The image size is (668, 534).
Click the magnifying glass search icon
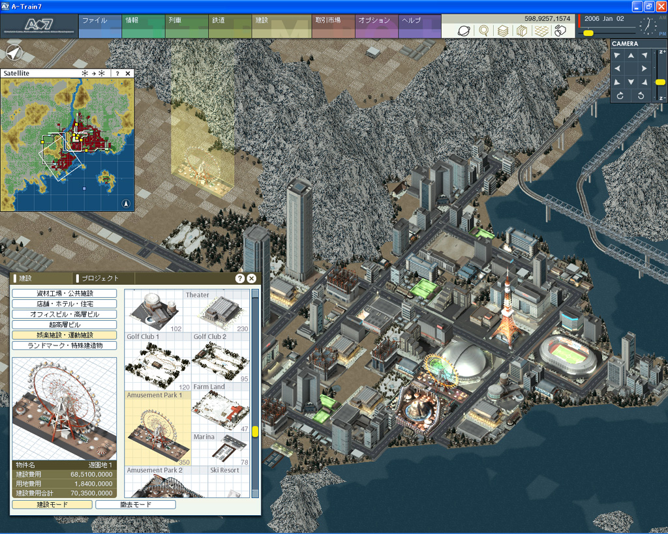[483, 31]
